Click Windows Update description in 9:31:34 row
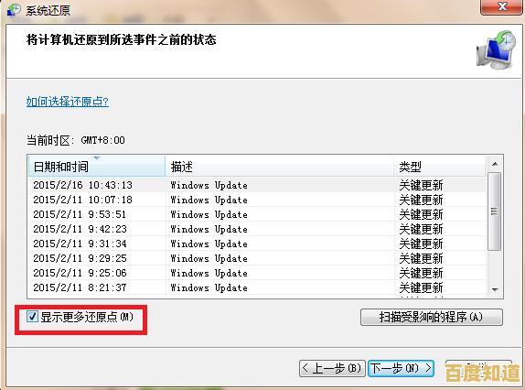 209,244
